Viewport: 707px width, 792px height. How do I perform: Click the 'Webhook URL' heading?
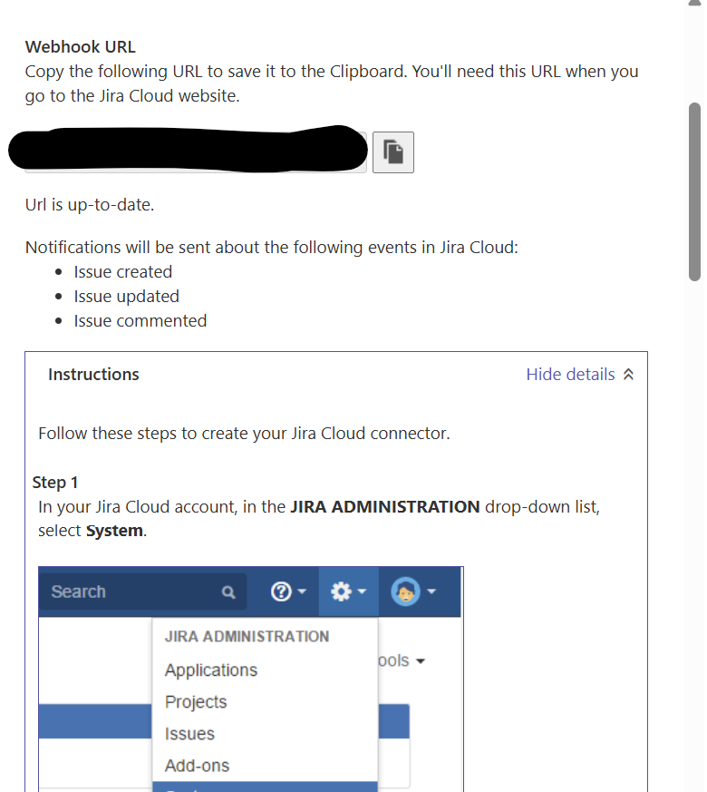(81, 47)
